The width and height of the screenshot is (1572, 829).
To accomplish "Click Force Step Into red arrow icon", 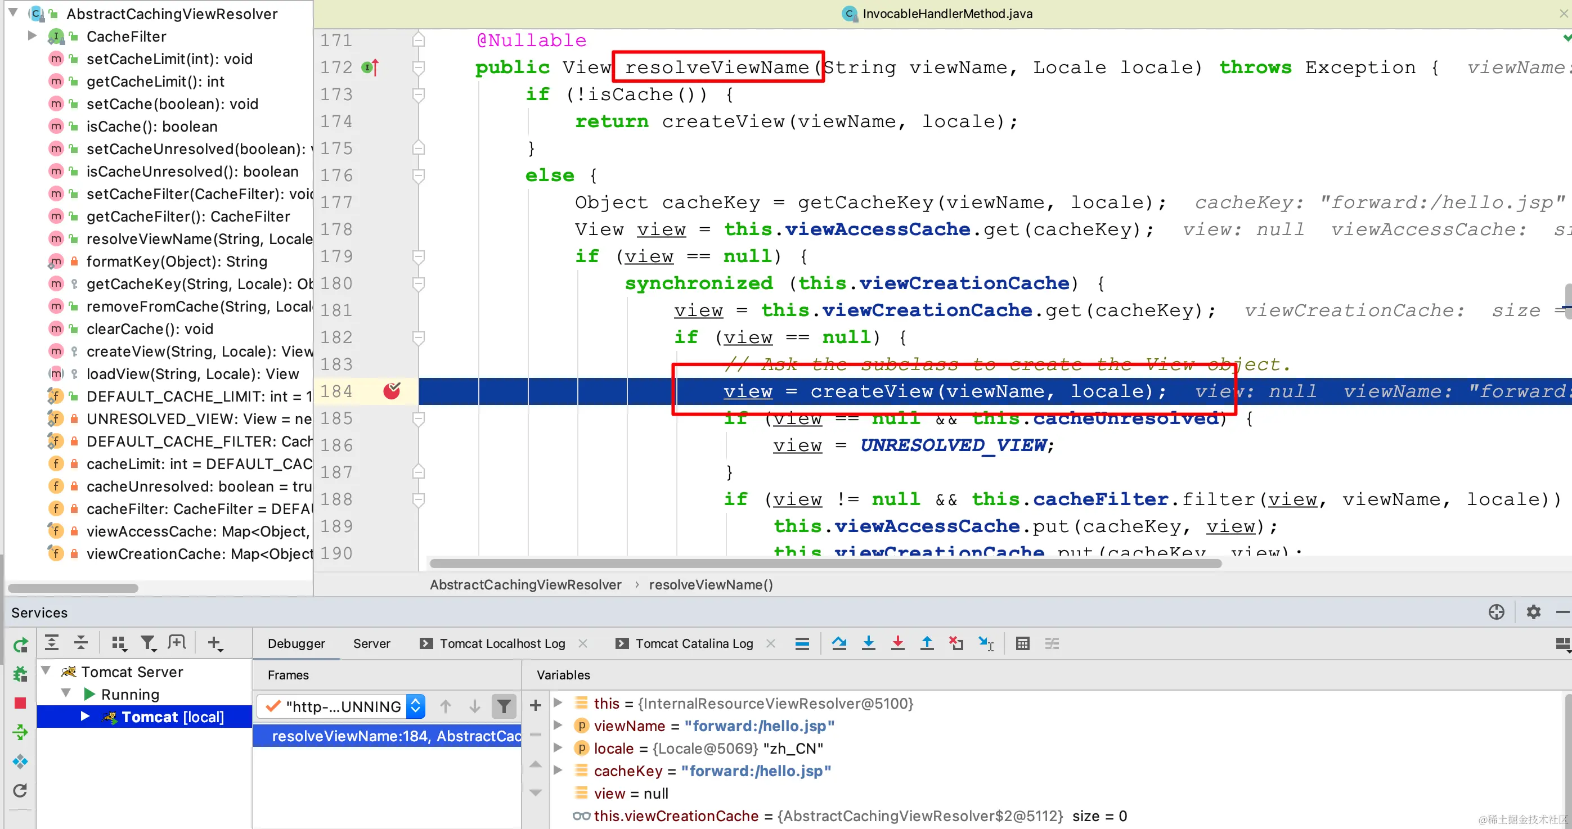I will tap(897, 643).
